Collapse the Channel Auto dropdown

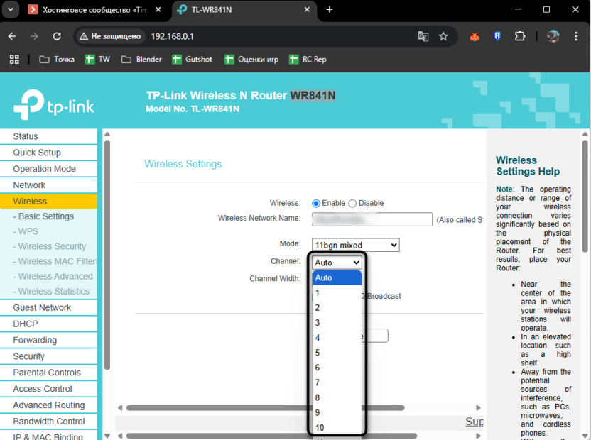(337, 263)
